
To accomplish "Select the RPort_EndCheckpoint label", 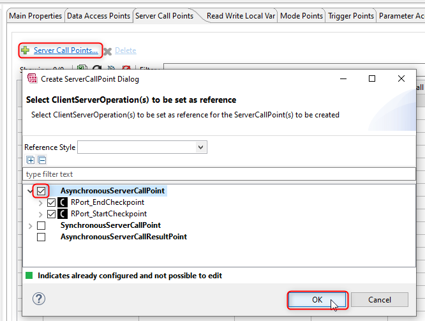I will tap(107, 202).
